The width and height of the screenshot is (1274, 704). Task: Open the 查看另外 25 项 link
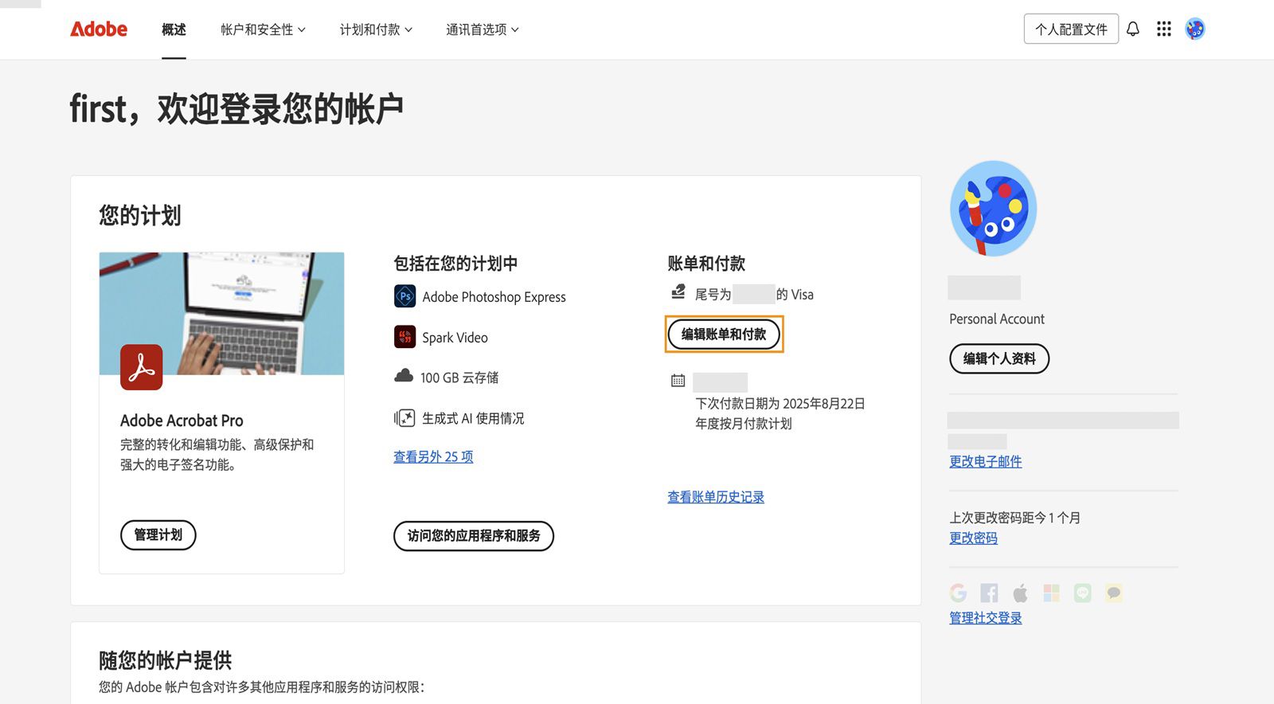(433, 456)
